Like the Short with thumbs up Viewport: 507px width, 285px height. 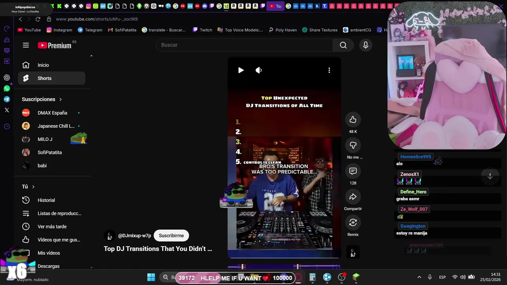353,120
